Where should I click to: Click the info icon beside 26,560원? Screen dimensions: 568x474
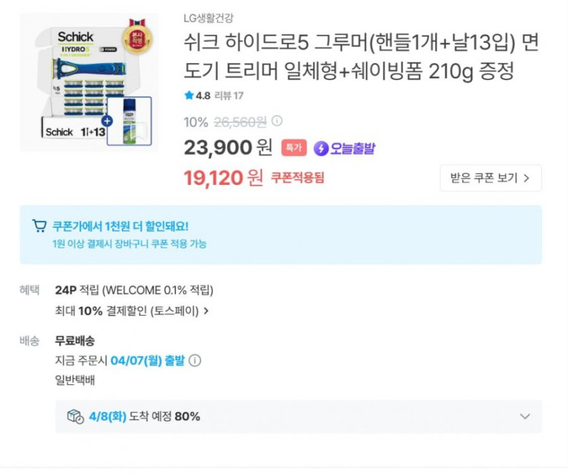pyautogui.click(x=277, y=122)
